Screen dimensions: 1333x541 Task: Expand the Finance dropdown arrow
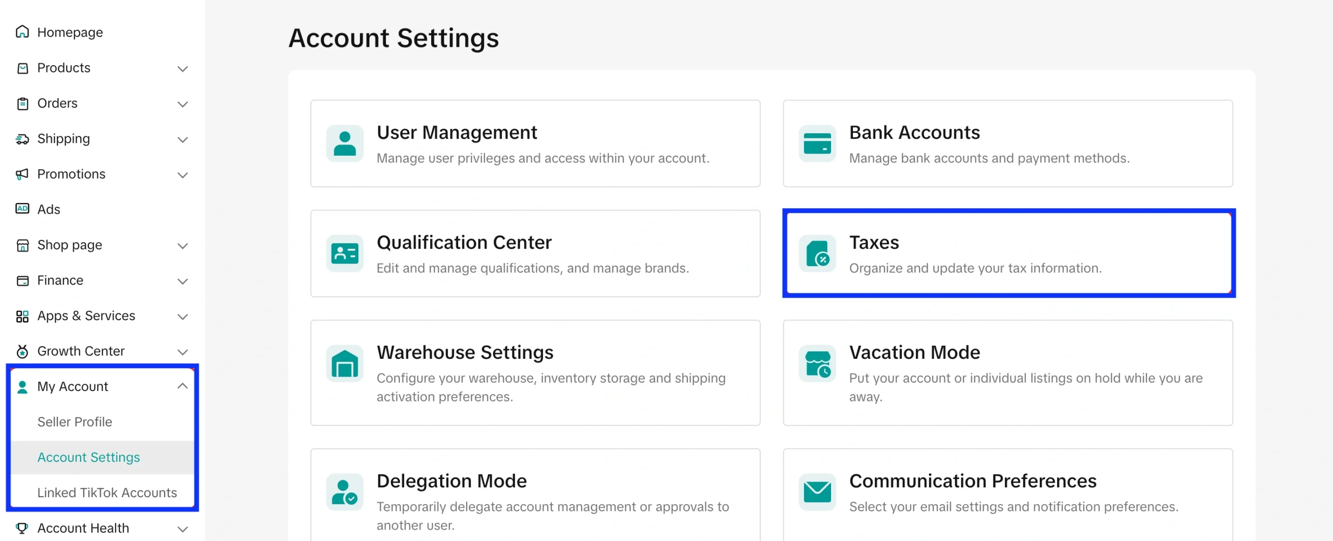pos(182,281)
